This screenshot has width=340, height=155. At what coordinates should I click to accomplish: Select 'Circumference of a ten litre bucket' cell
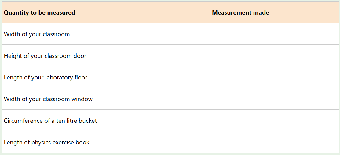coord(50,121)
